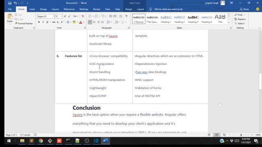Open the Action Center notifications icon
The image size is (262, 147).
tap(256, 141)
